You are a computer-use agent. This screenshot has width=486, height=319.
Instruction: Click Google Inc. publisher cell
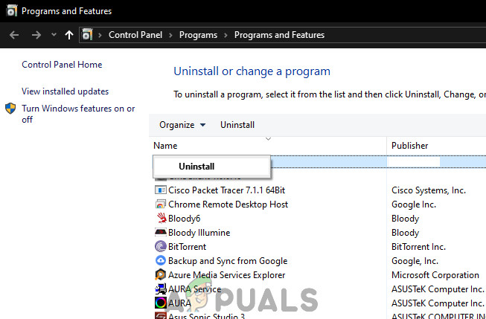click(x=414, y=204)
